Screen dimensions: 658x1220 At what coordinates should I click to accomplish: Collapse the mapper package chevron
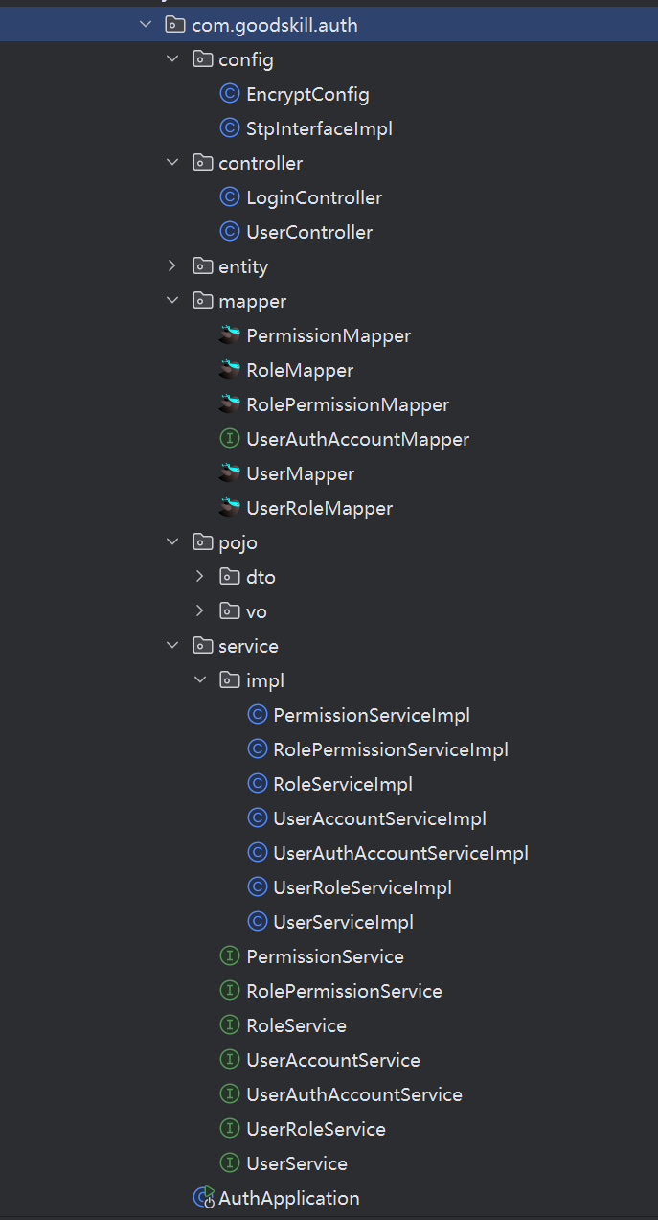pos(172,301)
